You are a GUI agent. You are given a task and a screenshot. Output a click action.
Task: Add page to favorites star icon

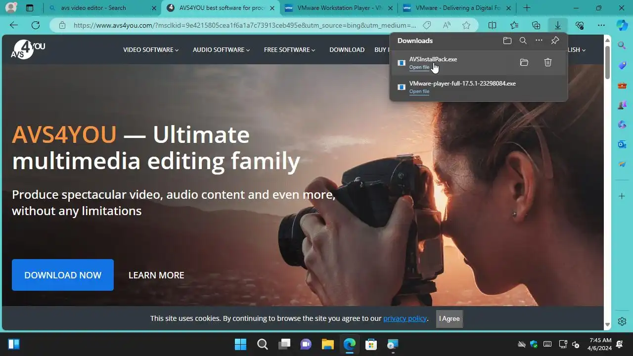click(x=466, y=25)
